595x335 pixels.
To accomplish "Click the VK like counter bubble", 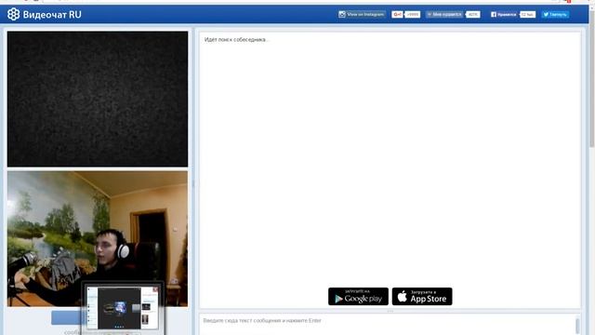I will point(473,15).
